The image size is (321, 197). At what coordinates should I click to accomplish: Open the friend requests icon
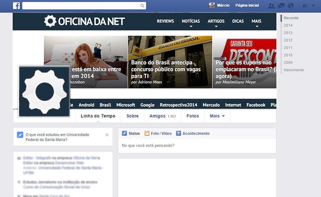[271, 6]
